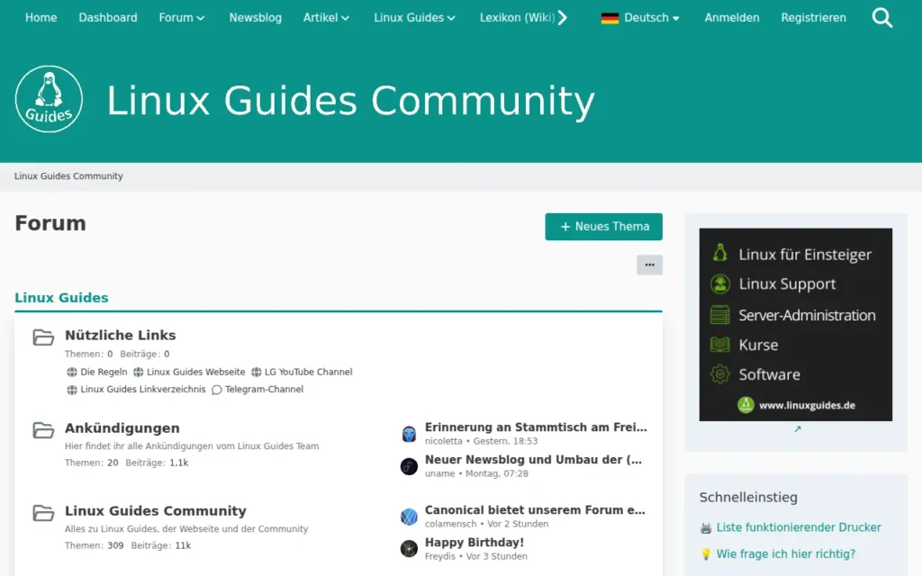Open the Linux Guides Linkverzeichnis link

coord(143,389)
